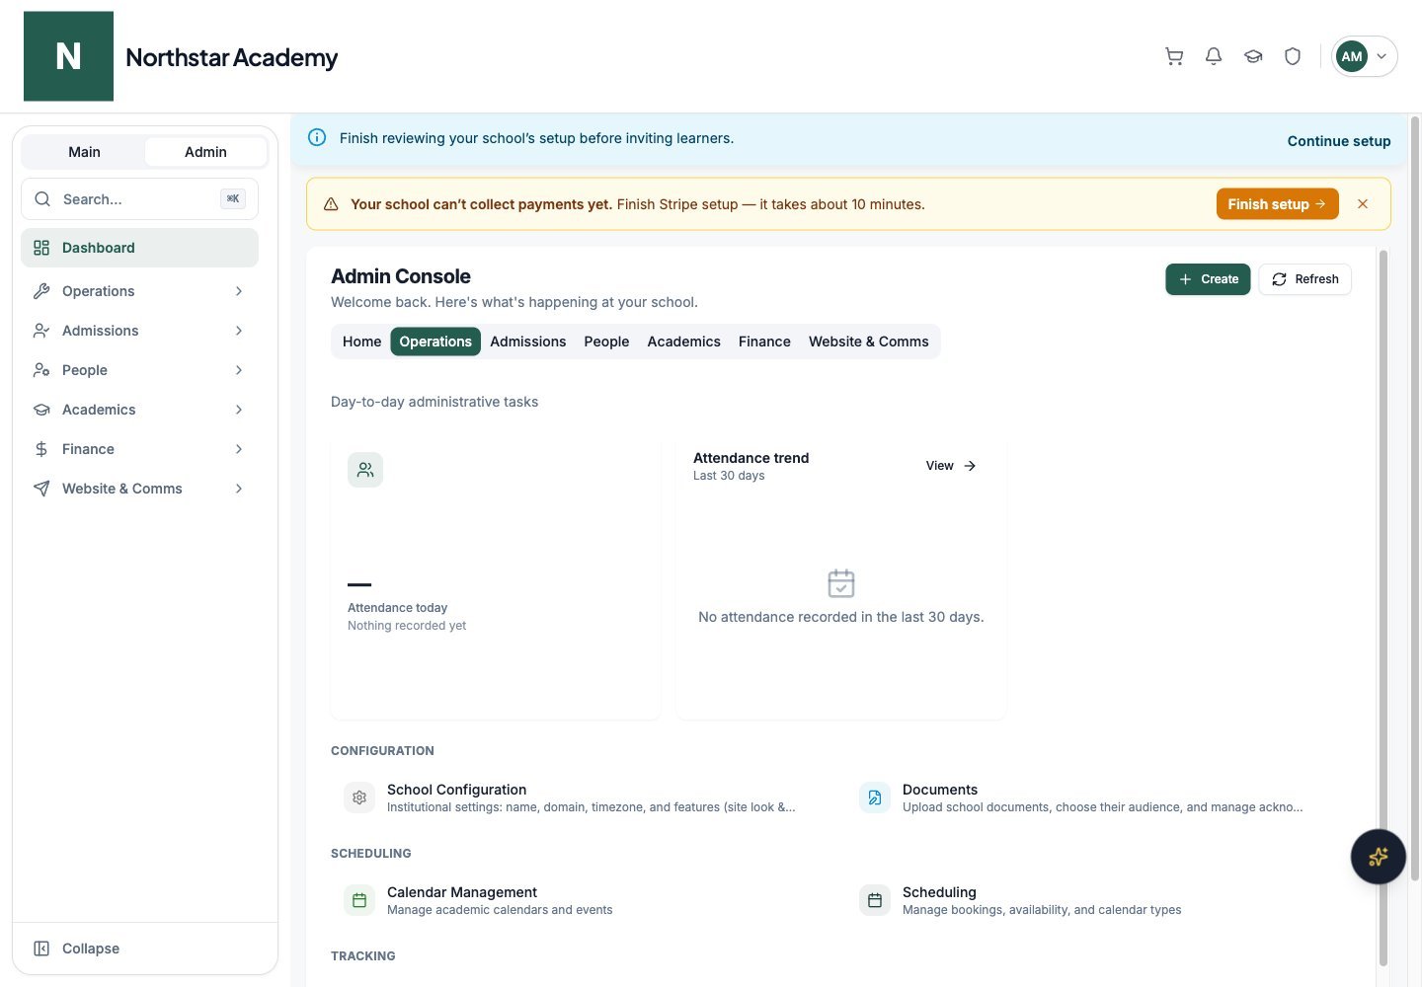Expand the People sidebar chevron
Viewport: 1422px width, 987px height.
pyautogui.click(x=239, y=370)
